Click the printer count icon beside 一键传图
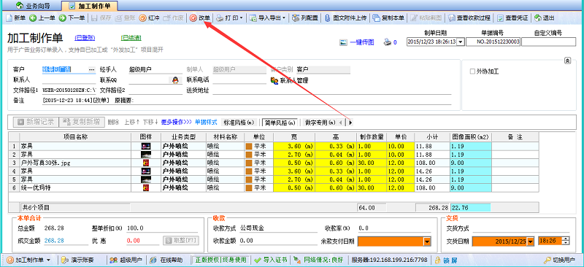 point(388,42)
